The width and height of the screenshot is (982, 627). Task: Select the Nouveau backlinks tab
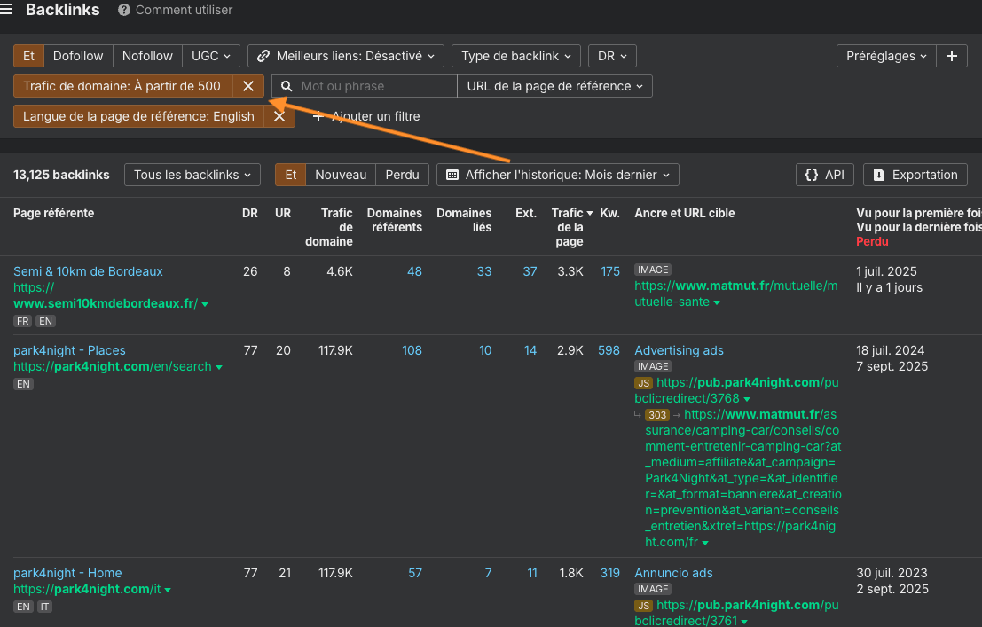pyautogui.click(x=341, y=175)
